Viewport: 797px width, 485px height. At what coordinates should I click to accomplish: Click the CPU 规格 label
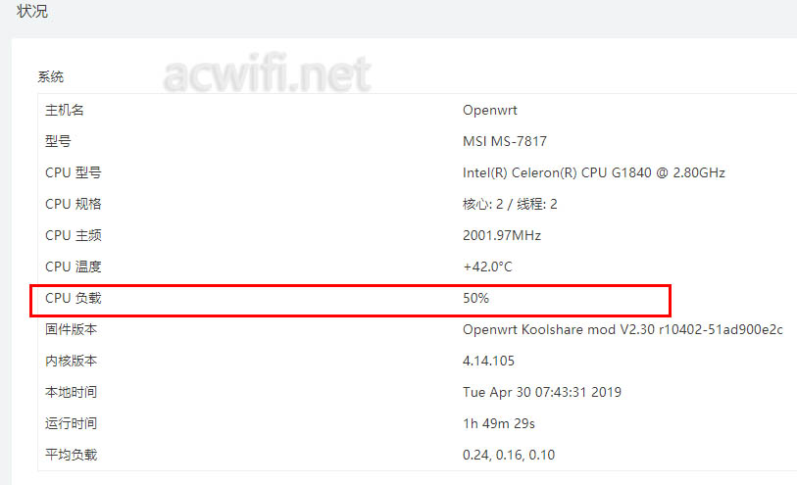[73, 204]
